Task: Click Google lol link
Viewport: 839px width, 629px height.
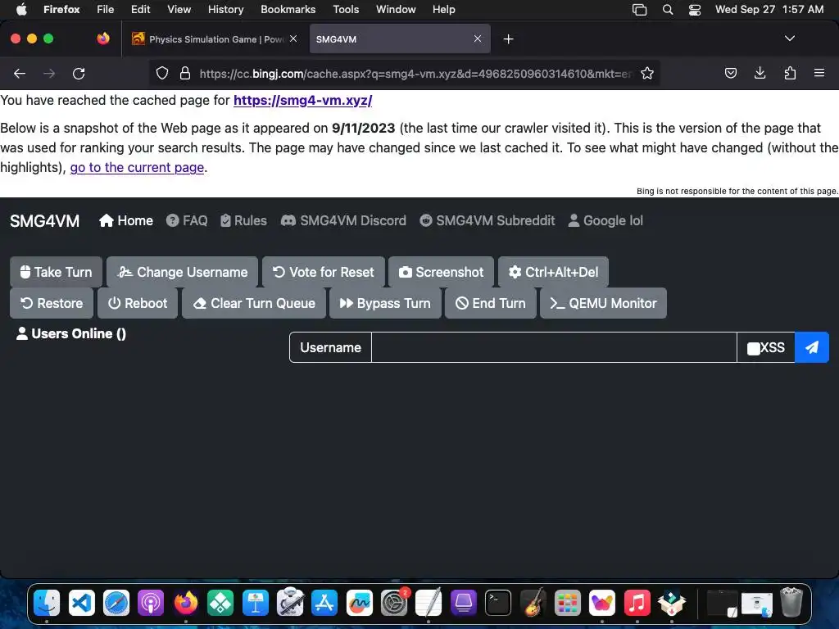Action: pos(605,220)
